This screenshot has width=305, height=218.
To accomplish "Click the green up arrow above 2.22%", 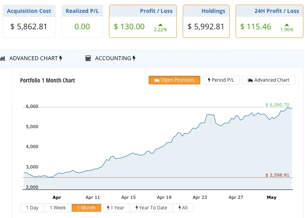I will tap(160, 25).
